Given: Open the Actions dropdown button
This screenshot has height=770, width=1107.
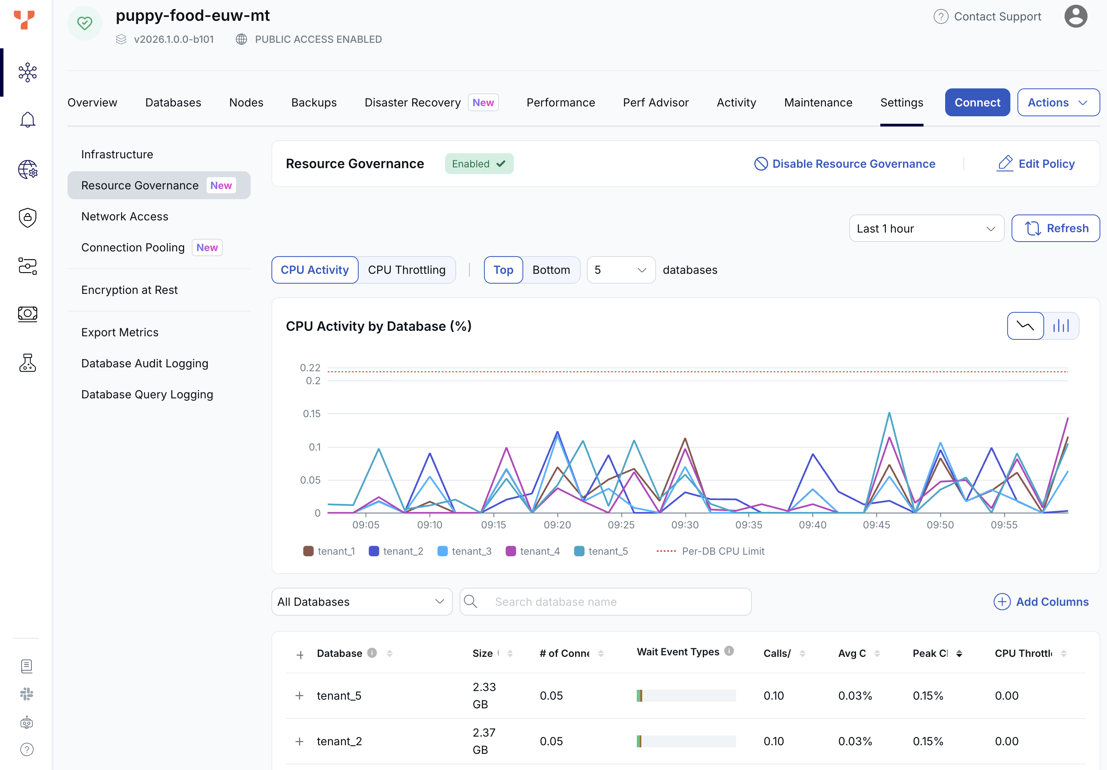Looking at the screenshot, I should 1058,102.
